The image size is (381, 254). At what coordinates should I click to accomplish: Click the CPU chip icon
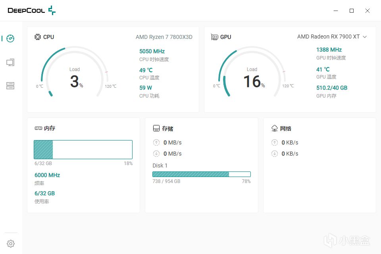pyautogui.click(x=38, y=37)
